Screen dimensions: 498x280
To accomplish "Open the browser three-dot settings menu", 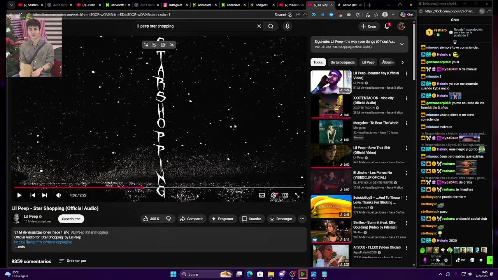I will (x=393, y=15).
